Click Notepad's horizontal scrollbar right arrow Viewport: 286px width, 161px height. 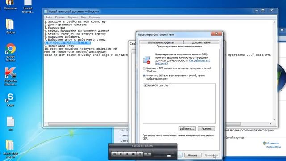270,124
